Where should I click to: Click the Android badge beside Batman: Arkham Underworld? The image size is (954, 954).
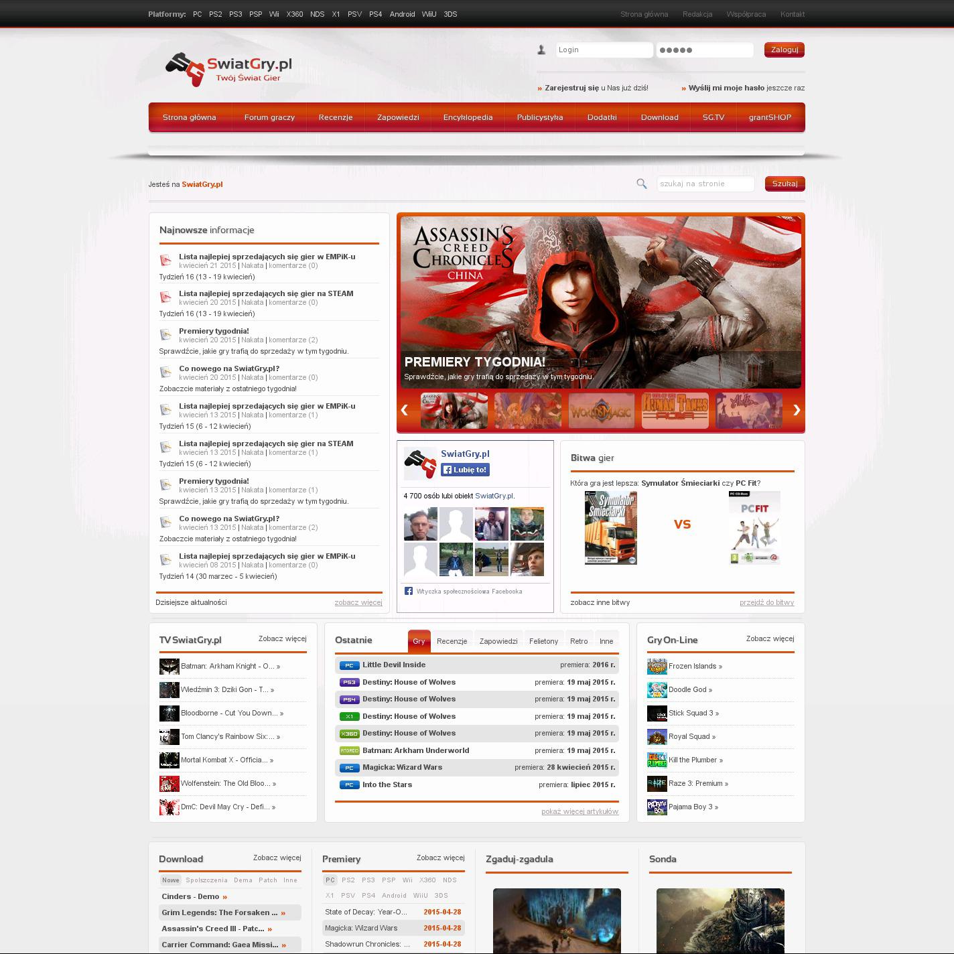(349, 751)
